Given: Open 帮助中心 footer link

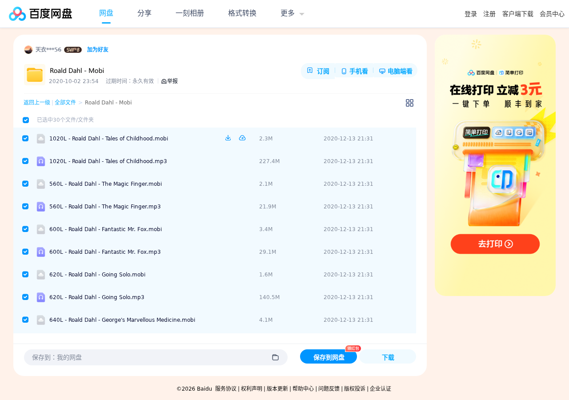Looking at the screenshot, I should tap(303, 389).
